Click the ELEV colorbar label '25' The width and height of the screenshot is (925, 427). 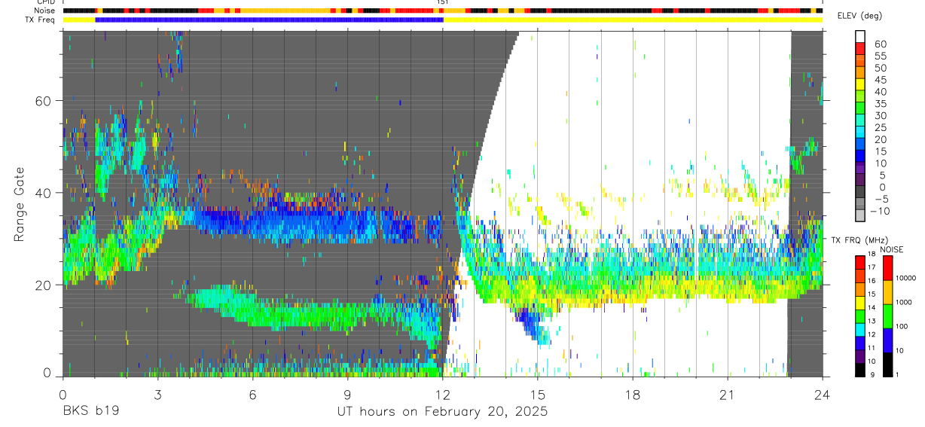coord(880,127)
